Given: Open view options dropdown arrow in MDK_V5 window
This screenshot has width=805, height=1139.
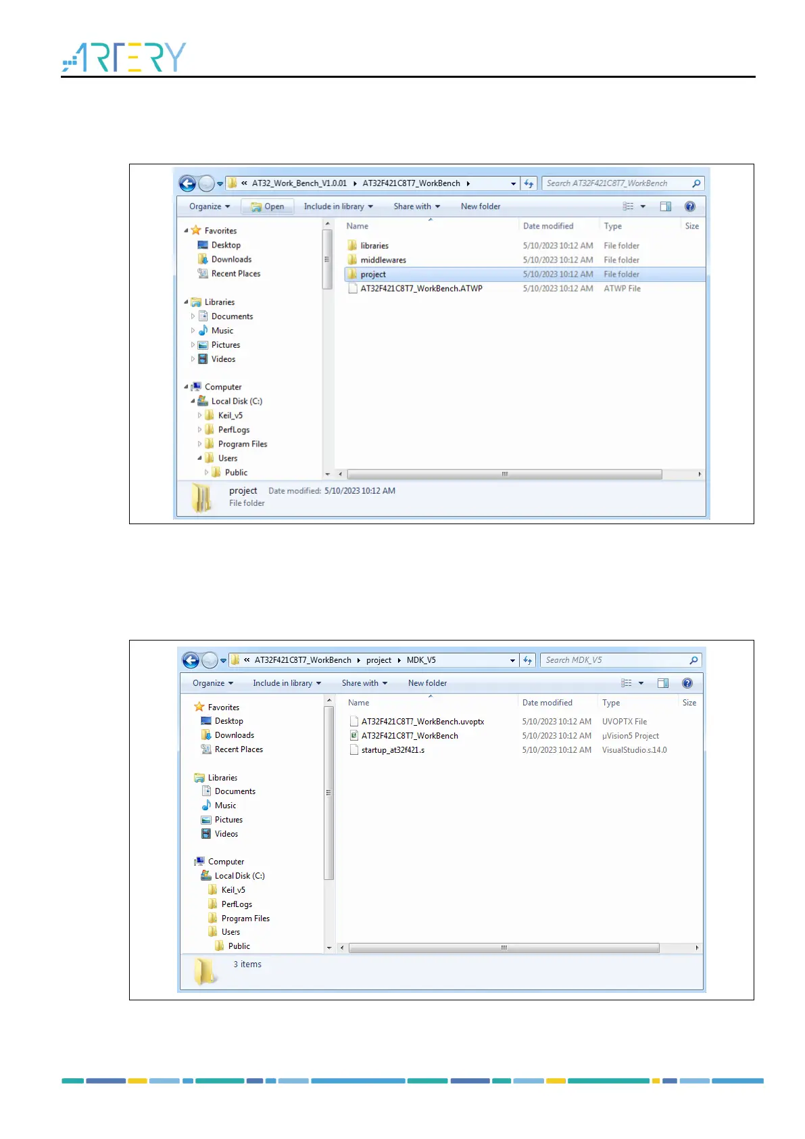Looking at the screenshot, I should (641, 683).
